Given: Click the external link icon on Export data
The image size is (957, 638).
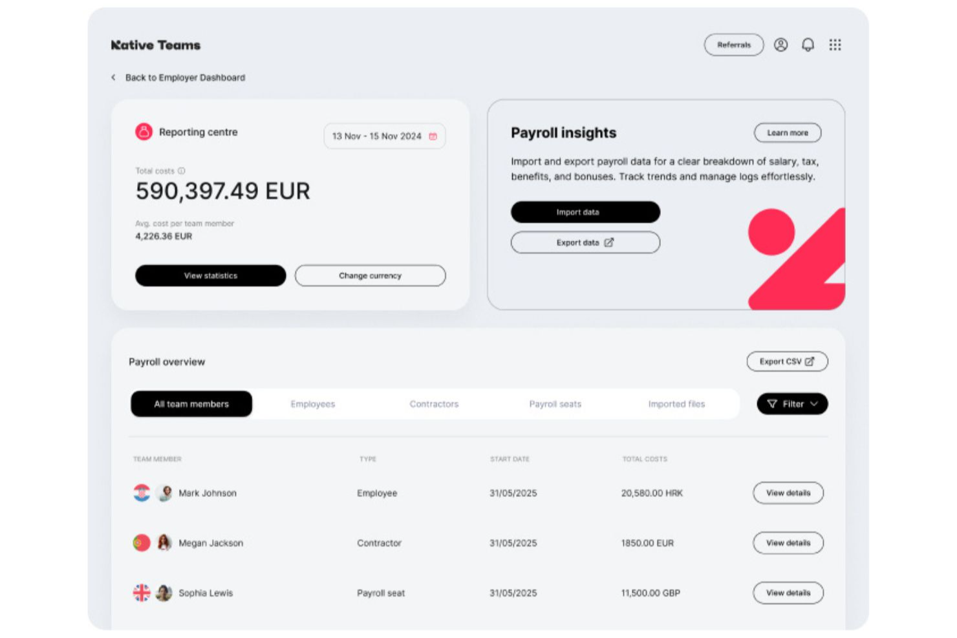Looking at the screenshot, I should (608, 242).
